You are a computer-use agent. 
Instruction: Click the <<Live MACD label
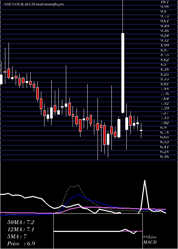point(150,240)
